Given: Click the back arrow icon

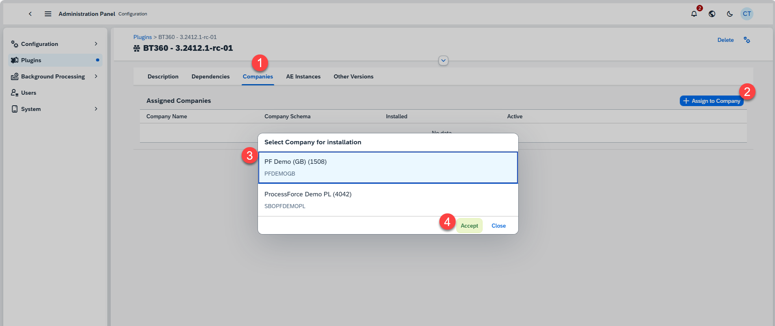Looking at the screenshot, I should [30, 14].
